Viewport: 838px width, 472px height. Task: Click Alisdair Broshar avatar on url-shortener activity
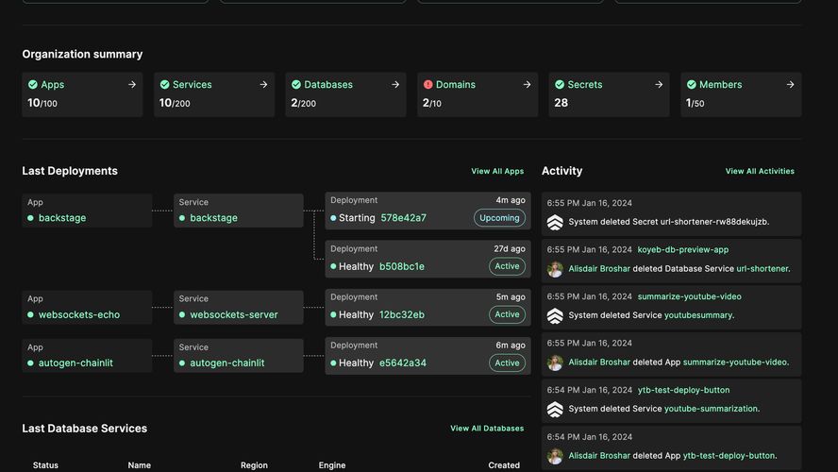(555, 269)
